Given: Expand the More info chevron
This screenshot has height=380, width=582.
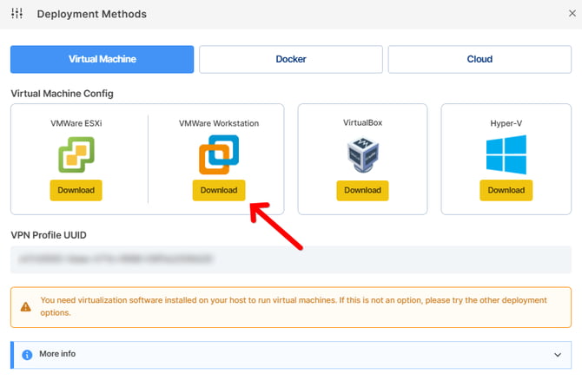Looking at the screenshot, I should [558, 355].
